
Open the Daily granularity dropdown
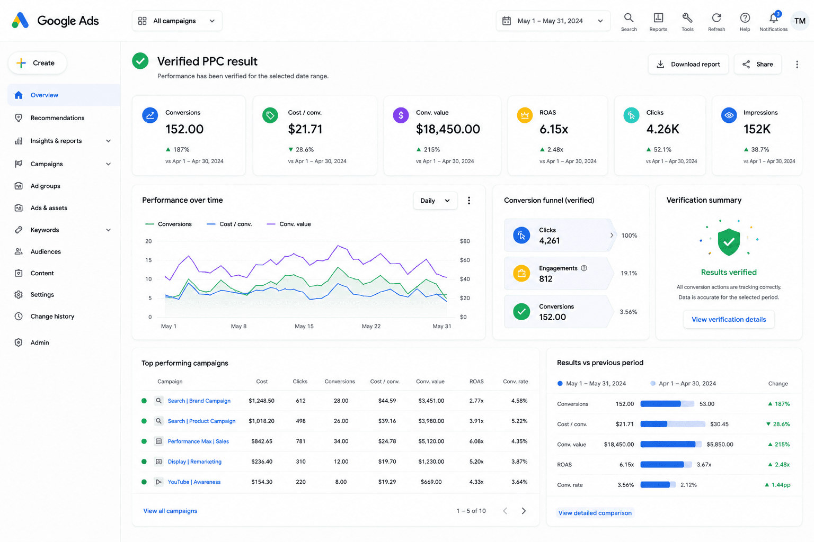435,201
